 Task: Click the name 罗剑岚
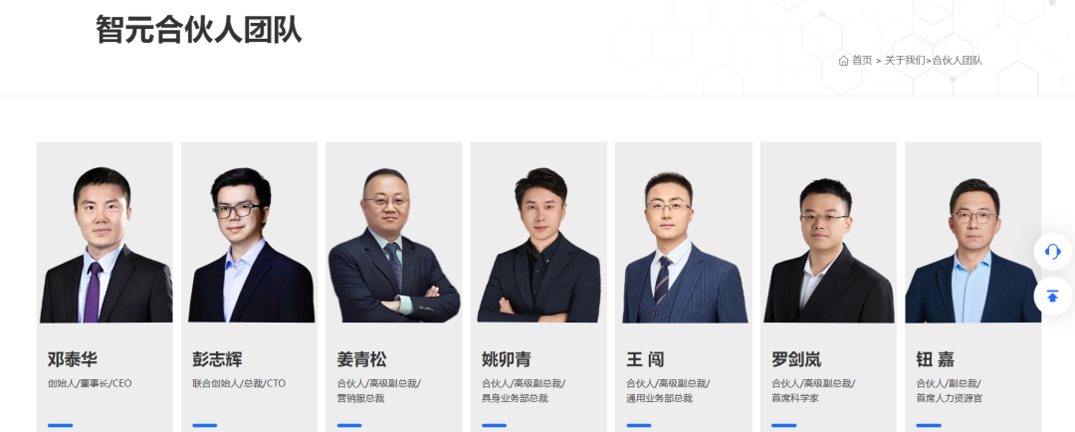pyautogui.click(x=796, y=359)
